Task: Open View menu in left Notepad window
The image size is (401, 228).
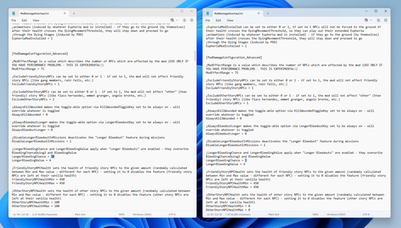Action: click(36, 20)
